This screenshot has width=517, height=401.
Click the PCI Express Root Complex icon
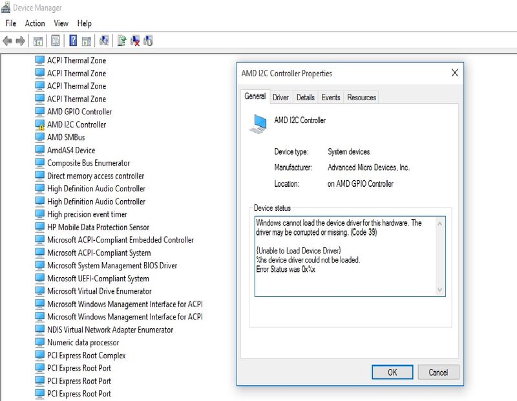tap(39, 356)
